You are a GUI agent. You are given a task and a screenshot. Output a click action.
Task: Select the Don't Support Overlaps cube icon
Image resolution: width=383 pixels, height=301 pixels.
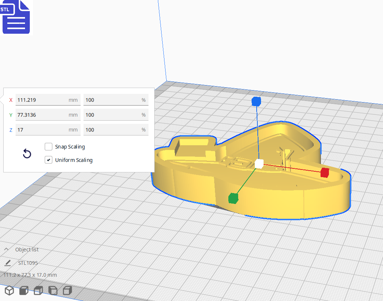52,290
